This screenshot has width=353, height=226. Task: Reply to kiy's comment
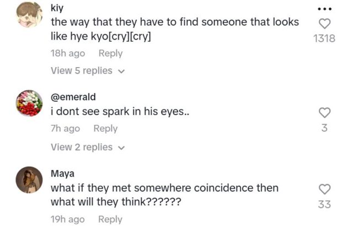(x=110, y=53)
